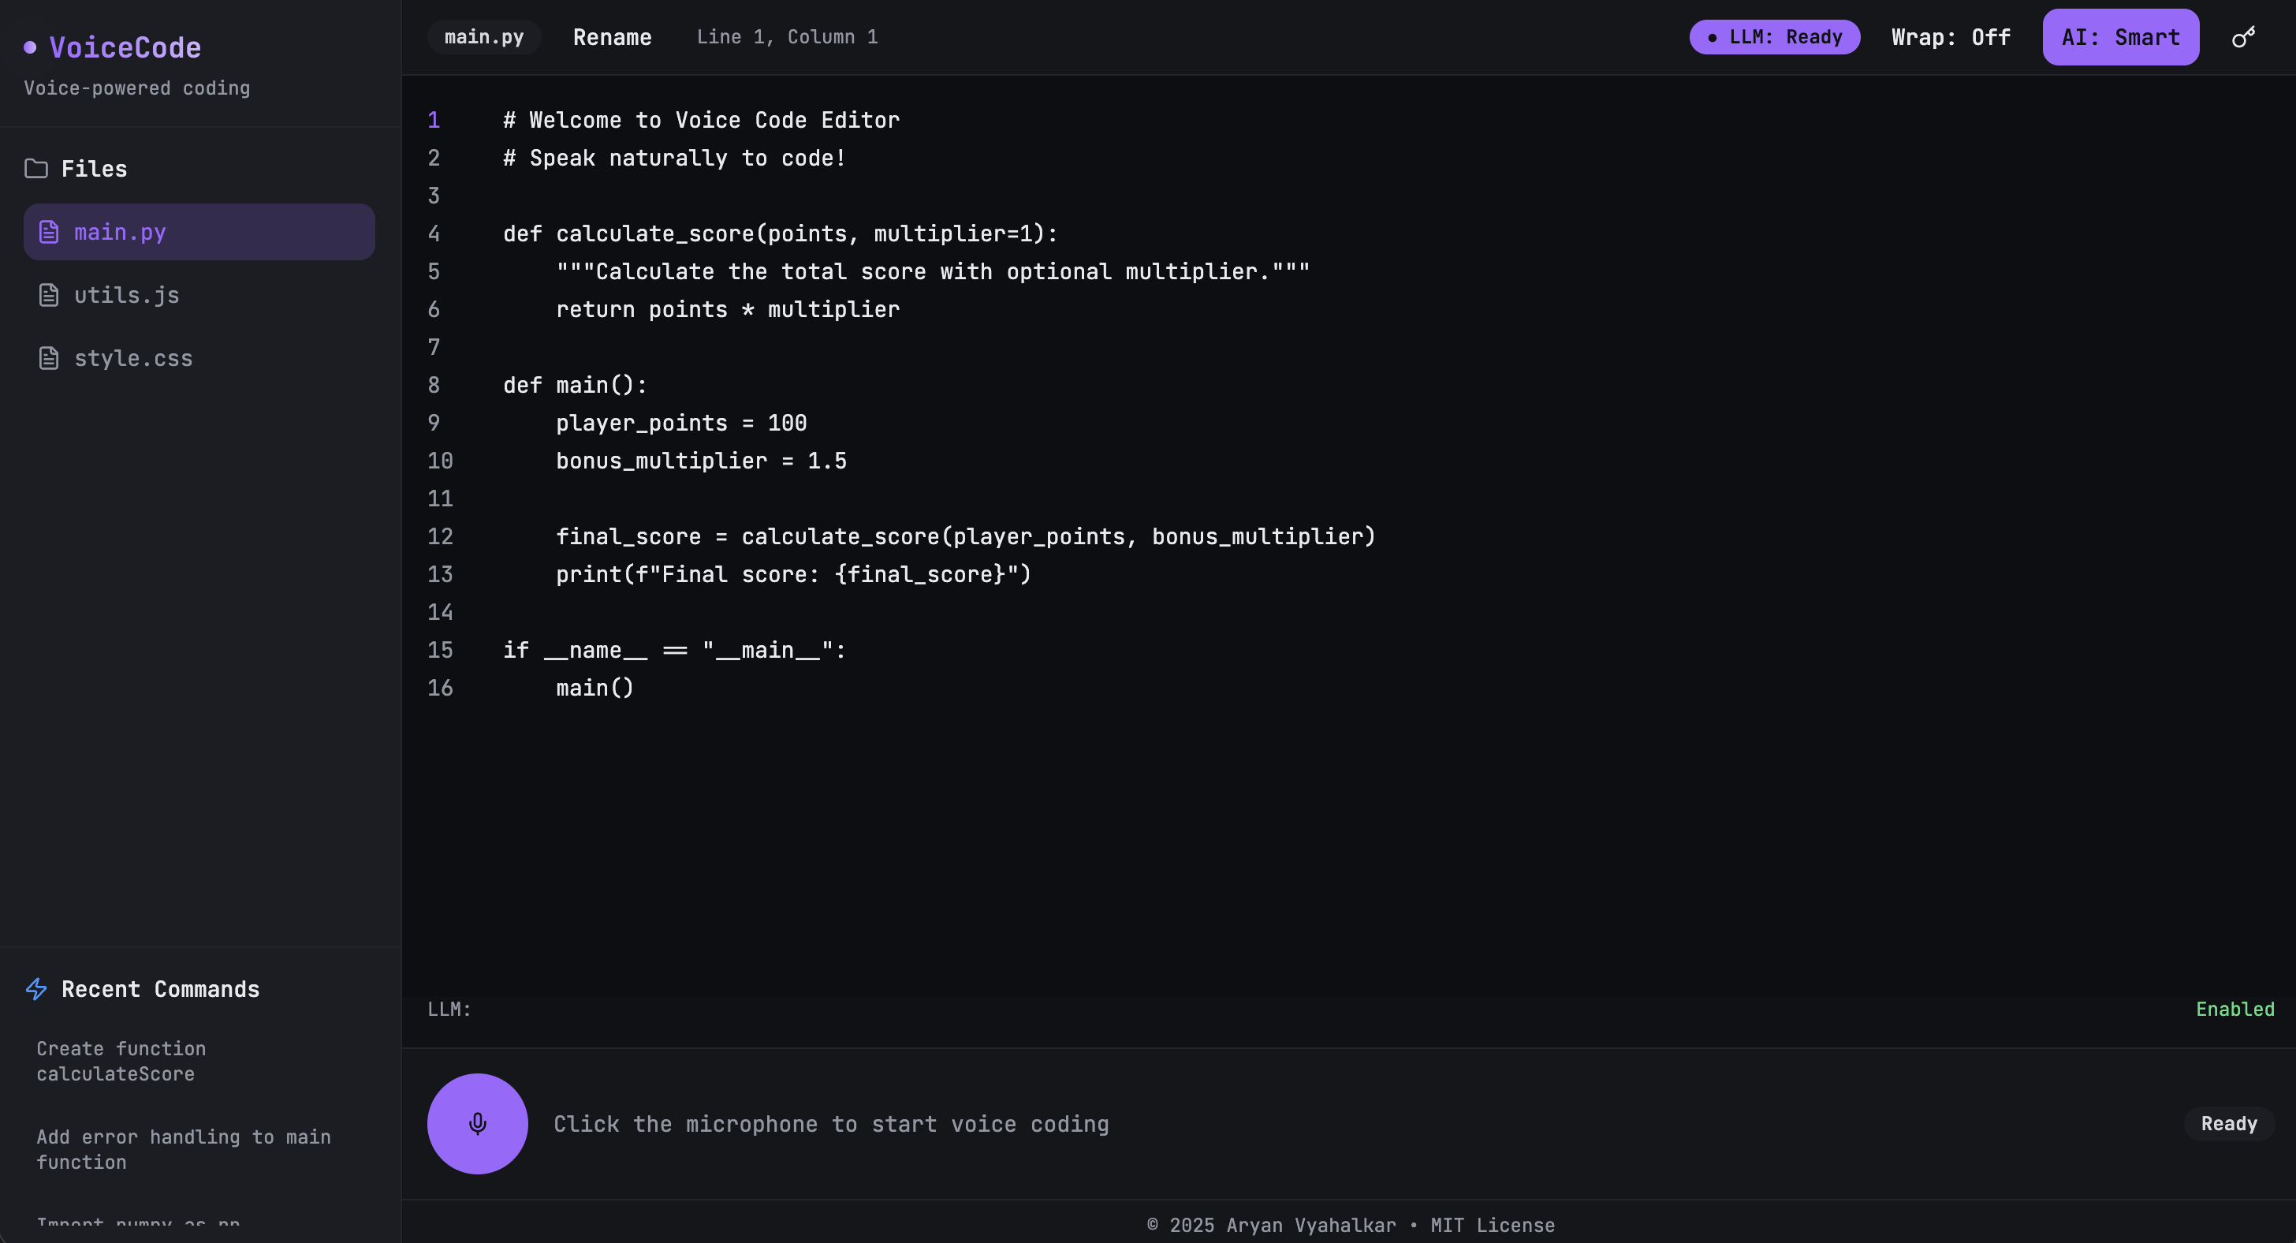Image resolution: width=2296 pixels, height=1243 pixels.
Task: Click the Recent Commands lightning icon
Action: (x=35, y=989)
